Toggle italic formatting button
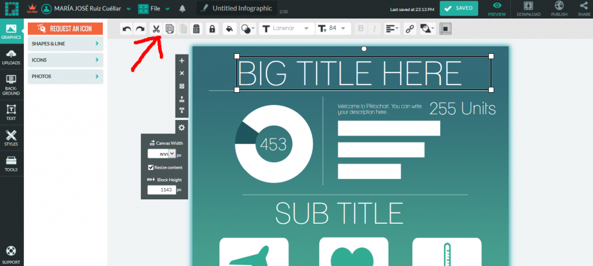The width and height of the screenshot is (593, 266). 375,29
